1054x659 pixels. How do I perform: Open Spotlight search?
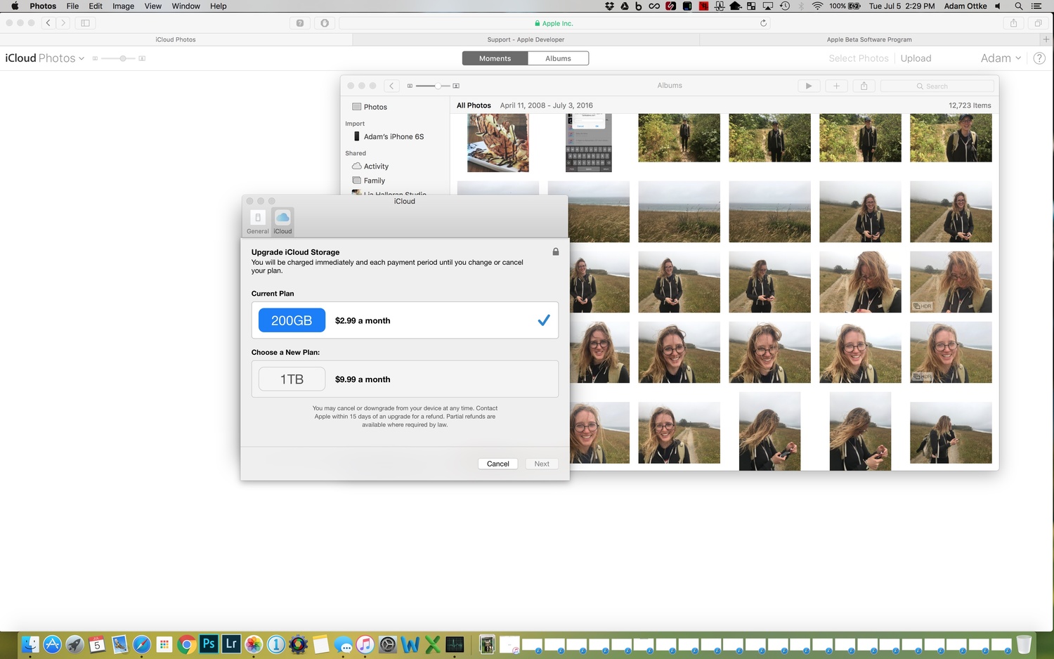1018,6
